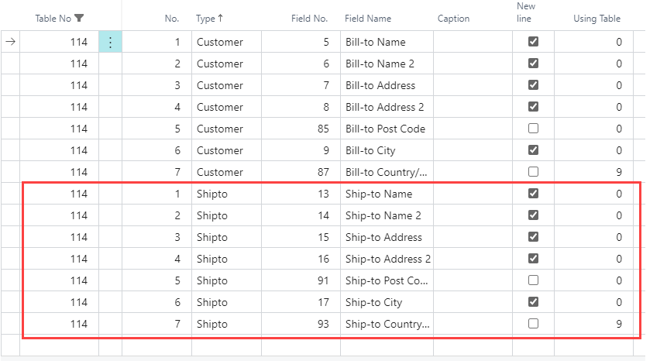Open the Using Table column header menu

click(597, 19)
